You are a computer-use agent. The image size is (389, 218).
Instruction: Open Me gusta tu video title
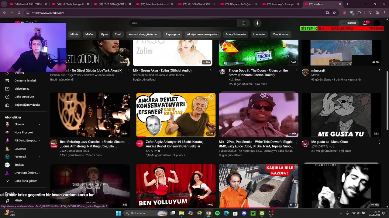[329, 142]
